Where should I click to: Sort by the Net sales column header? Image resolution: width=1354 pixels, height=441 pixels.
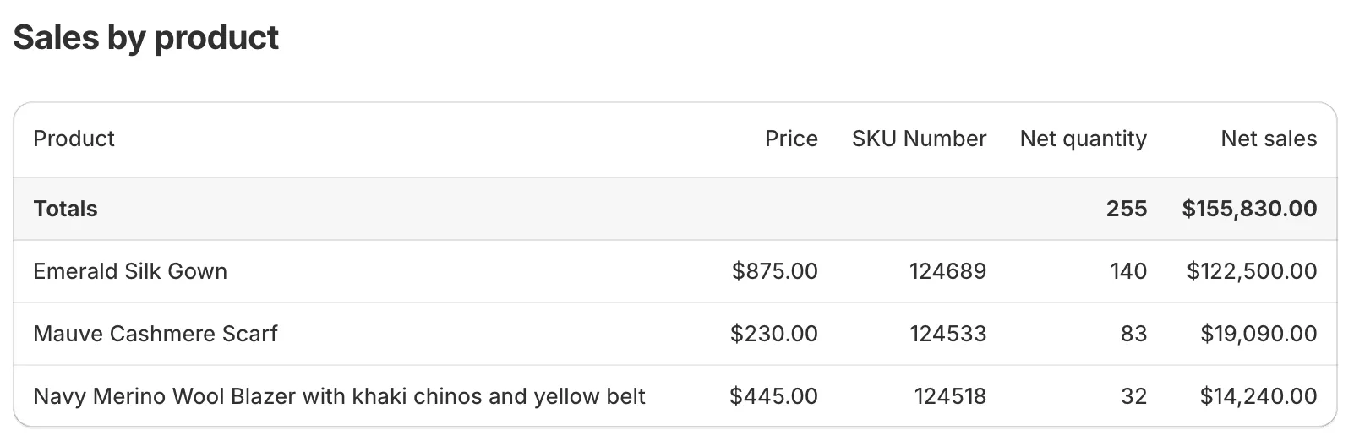point(1268,139)
